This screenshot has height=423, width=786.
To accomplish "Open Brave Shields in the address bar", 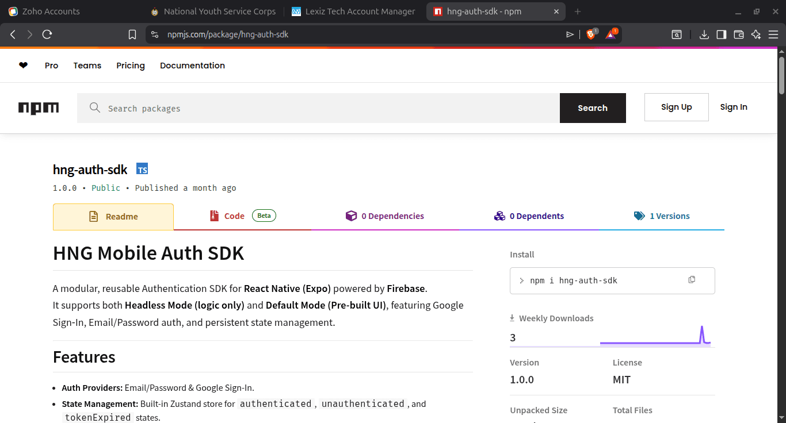I will click(591, 34).
